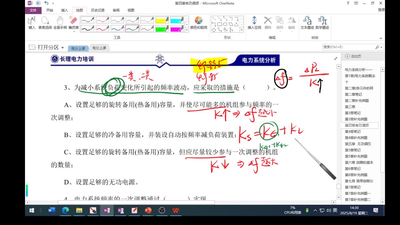Open the quick access toolbar customize dropdown
Viewport: 400px width, 225px height.
coord(52,3)
